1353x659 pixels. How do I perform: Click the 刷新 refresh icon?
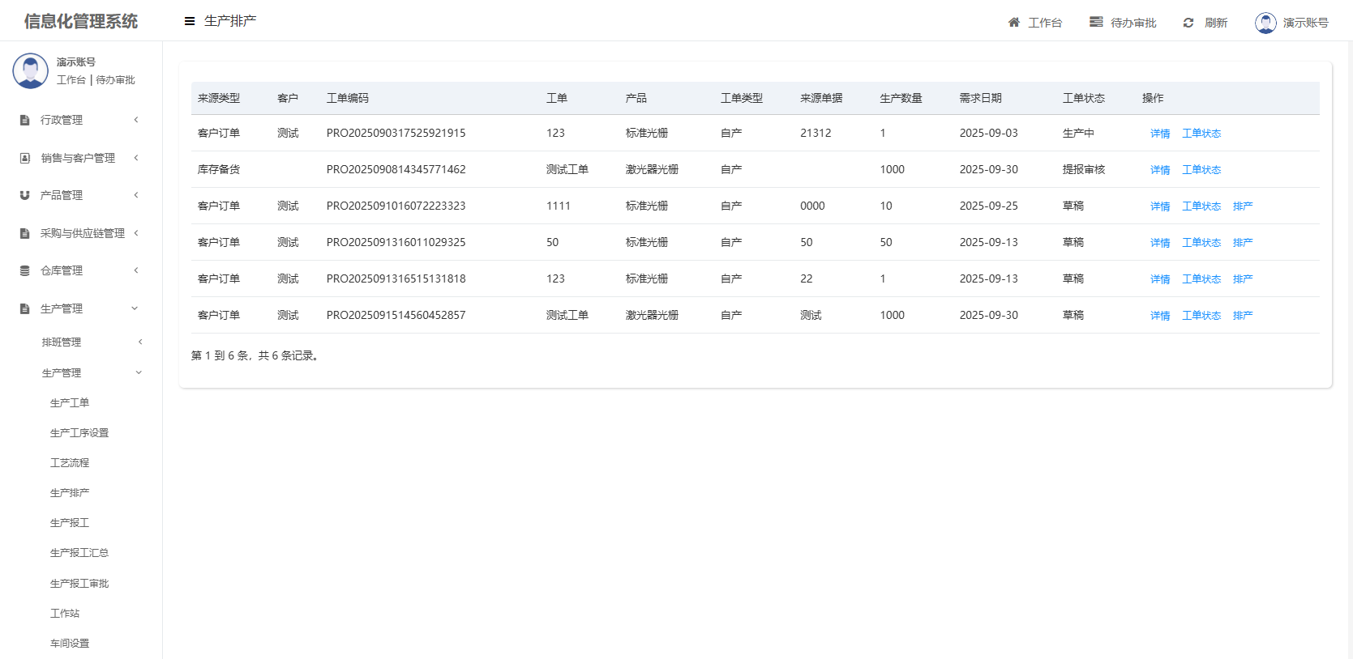tap(1188, 23)
